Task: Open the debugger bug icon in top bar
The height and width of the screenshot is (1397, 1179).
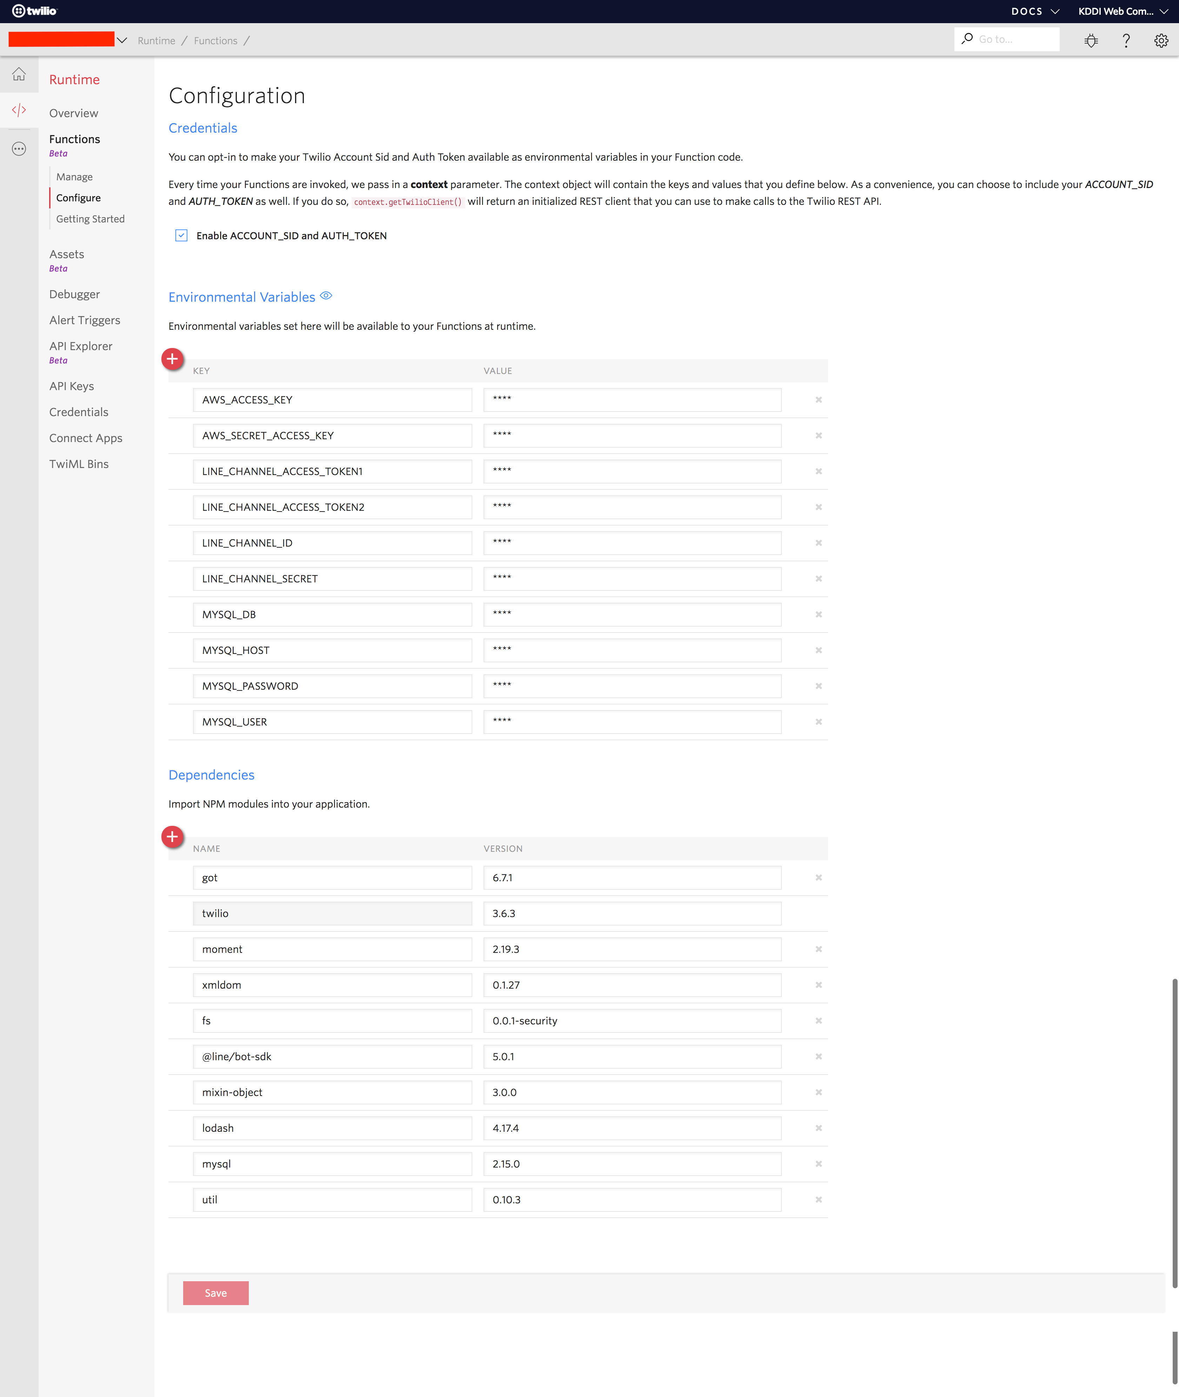Action: pyautogui.click(x=1091, y=40)
